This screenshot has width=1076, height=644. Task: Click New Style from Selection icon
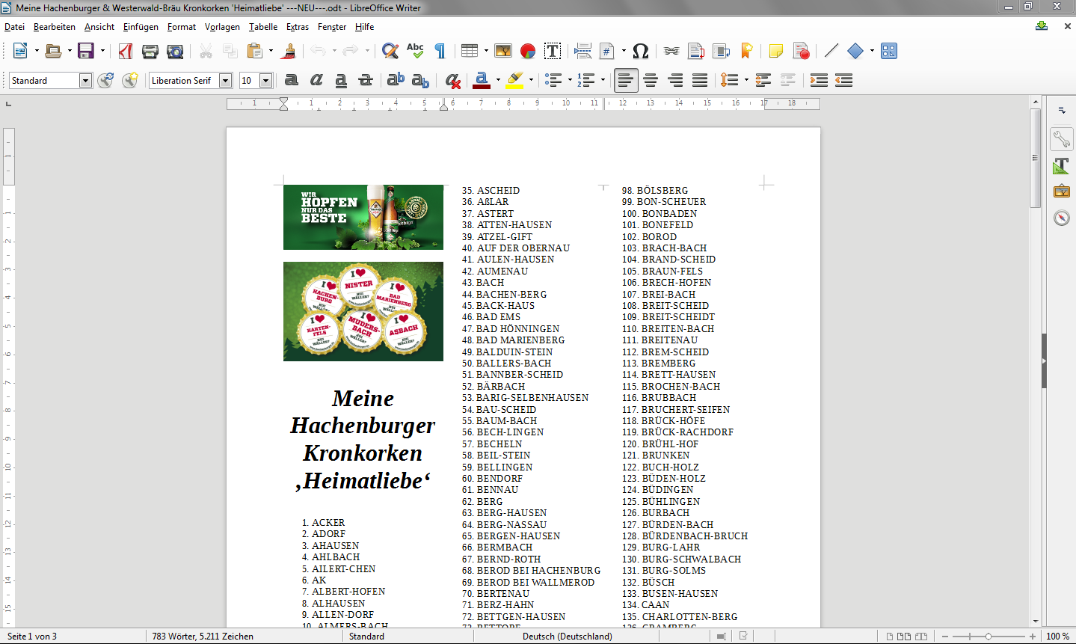[x=130, y=80]
